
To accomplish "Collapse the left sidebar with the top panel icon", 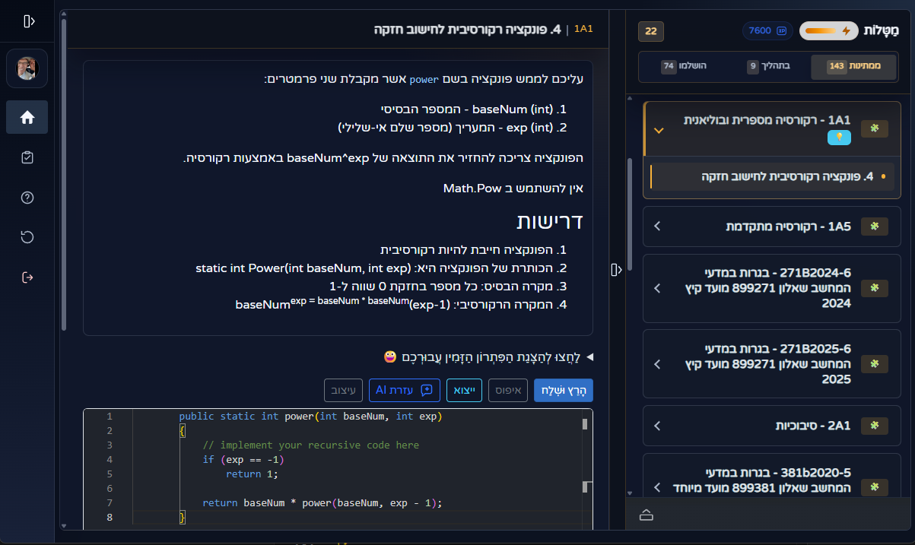I will 29,21.
